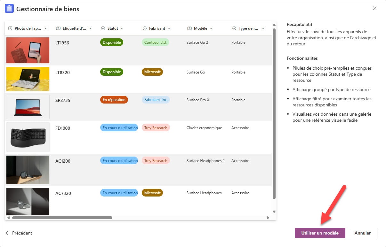Select the Trey Research pill for FD1000
The width and height of the screenshot is (386, 247).
(x=156, y=127)
